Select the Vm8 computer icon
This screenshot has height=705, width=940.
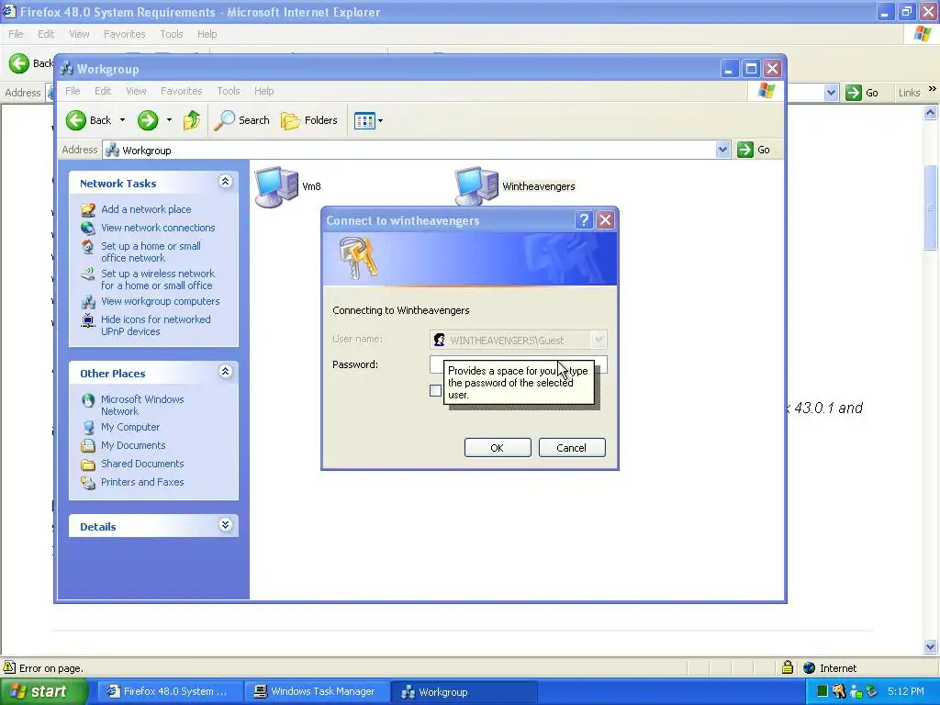click(x=277, y=186)
